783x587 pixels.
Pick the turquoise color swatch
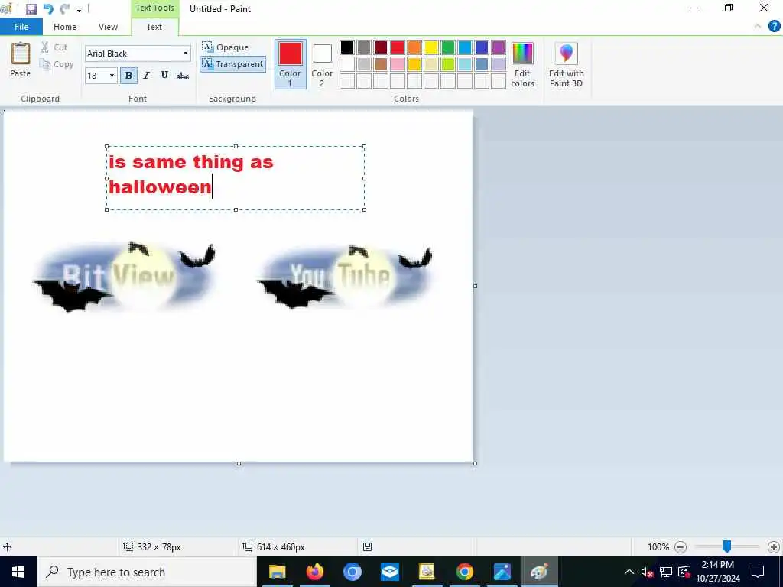pyautogui.click(x=465, y=47)
